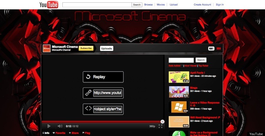The image size is (265, 136).
Task: Open the Bingo video thumbnail
Action: pyautogui.click(x=179, y=92)
